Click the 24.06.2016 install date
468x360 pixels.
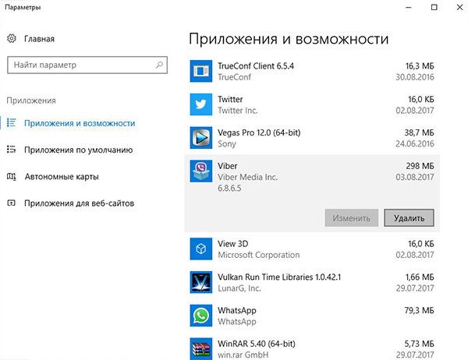click(x=415, y=143)
